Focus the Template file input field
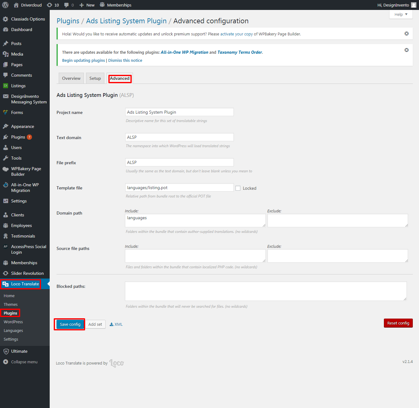Screen dimensions: 419x408 [179, 188]
